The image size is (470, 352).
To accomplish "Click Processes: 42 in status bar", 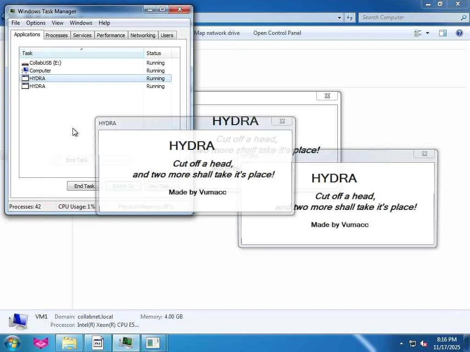I will pyautogui.click(x=25, y=207).
